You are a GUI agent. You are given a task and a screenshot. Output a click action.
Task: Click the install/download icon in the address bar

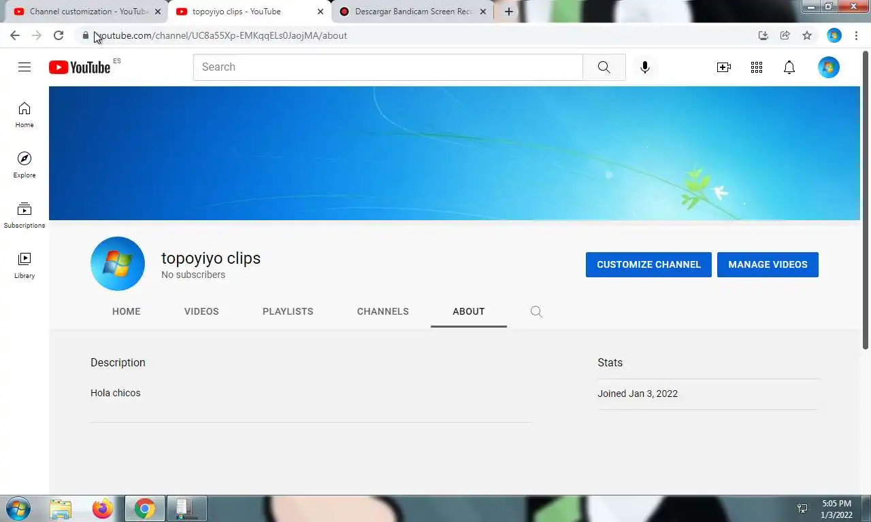pyautogui.click(x=763, y=35)
